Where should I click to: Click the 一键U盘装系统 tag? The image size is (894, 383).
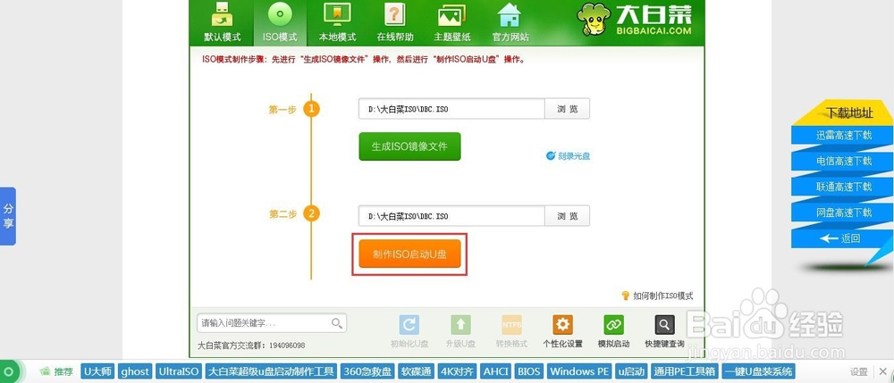pos(758,371)
